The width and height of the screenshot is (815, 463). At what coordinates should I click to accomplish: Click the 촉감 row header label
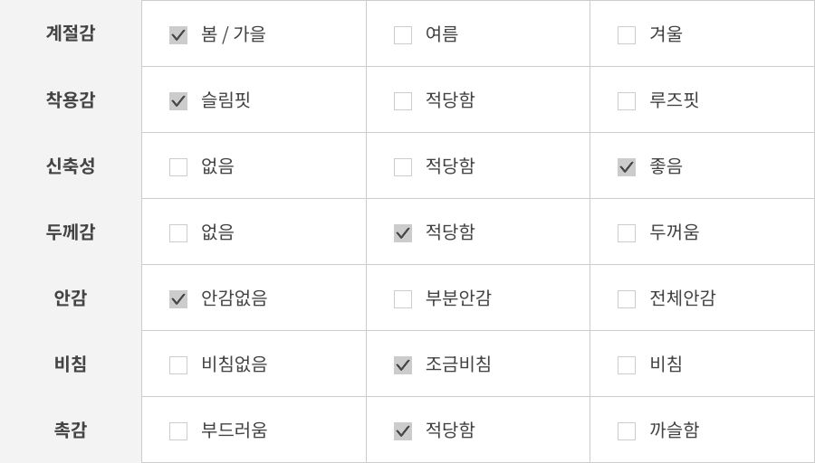coord(71,430)
